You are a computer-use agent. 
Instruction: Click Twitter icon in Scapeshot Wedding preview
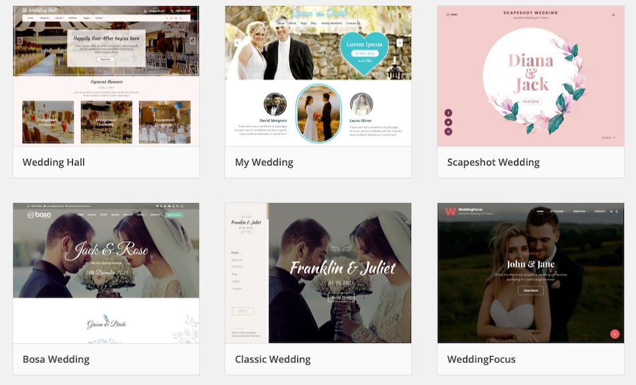tap(448, 122)
